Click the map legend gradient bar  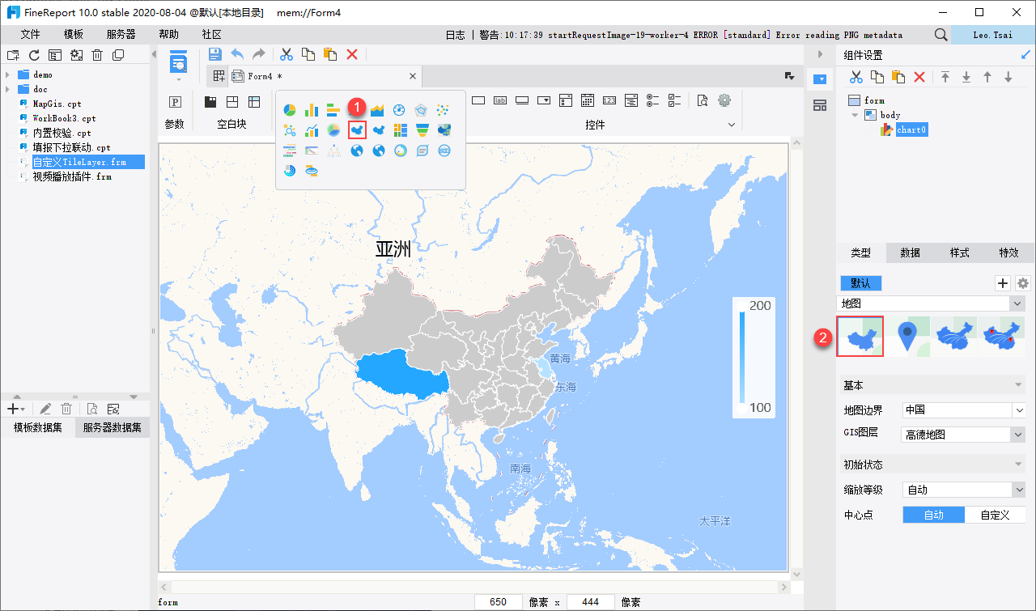point(742,357)
